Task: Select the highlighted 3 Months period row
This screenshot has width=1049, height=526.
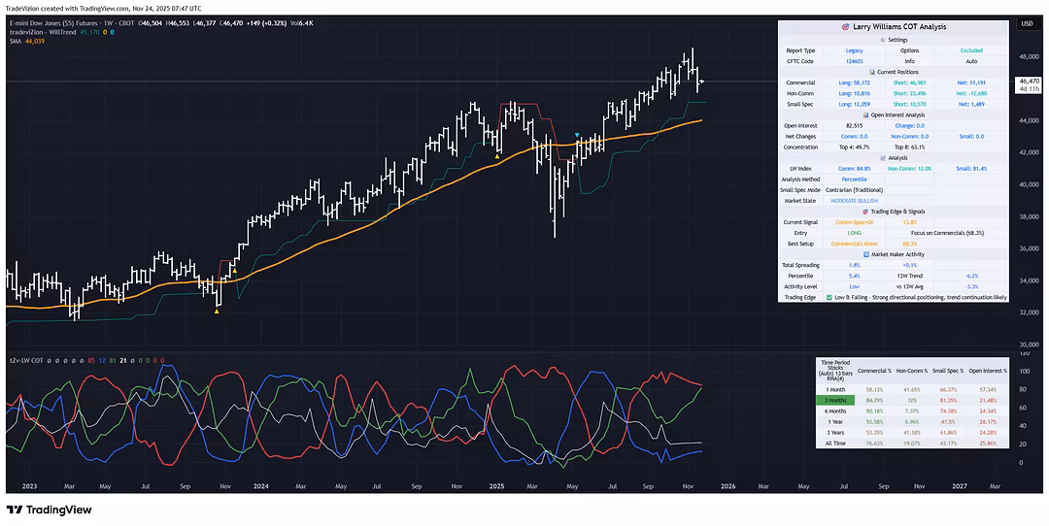Action: point(834,400)
